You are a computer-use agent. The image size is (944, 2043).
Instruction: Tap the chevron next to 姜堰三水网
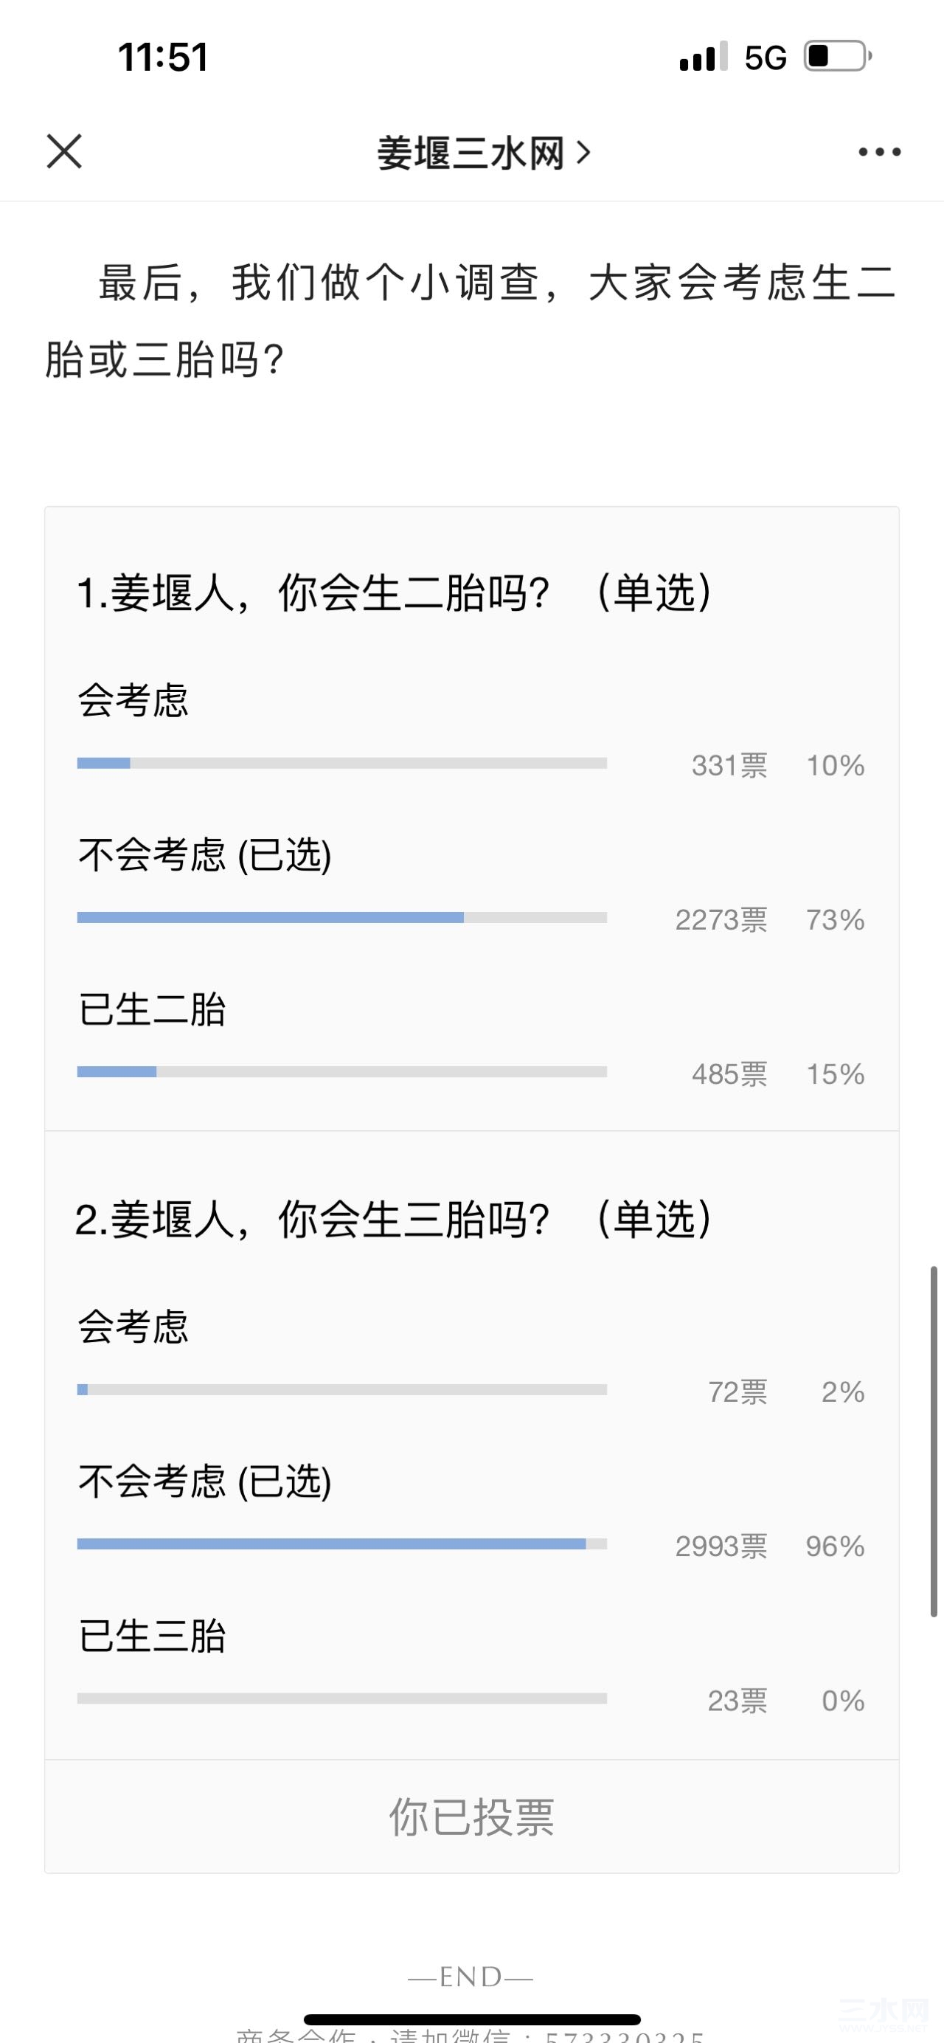[583, 152]
